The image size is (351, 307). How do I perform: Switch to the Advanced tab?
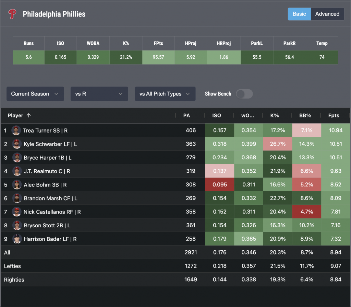click(x=327, y=14)
